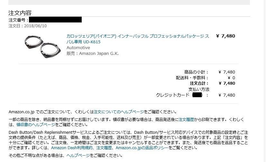This screenshot has height=162, width=266.
Task: Click the redacted credit card digits box
Action: [x=197, y=95]
